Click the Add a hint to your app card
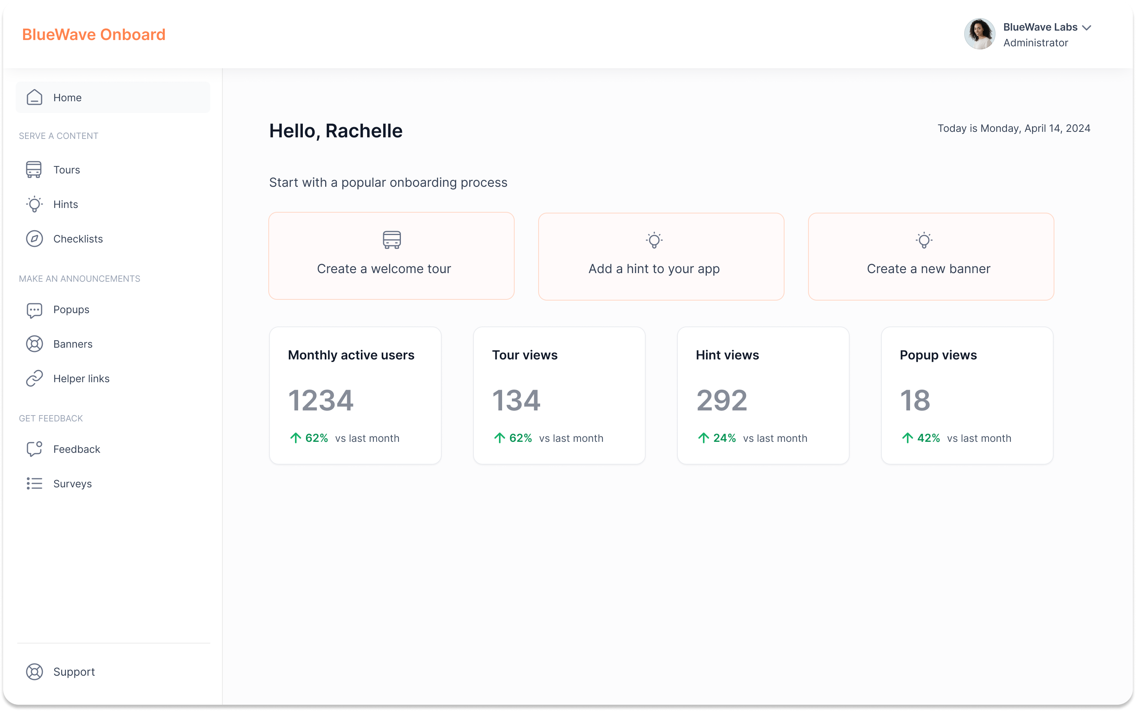This screenshot has width=1136, height=711. [661, 256]
